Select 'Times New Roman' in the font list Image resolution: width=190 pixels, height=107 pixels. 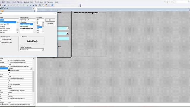tap(5, 28)
